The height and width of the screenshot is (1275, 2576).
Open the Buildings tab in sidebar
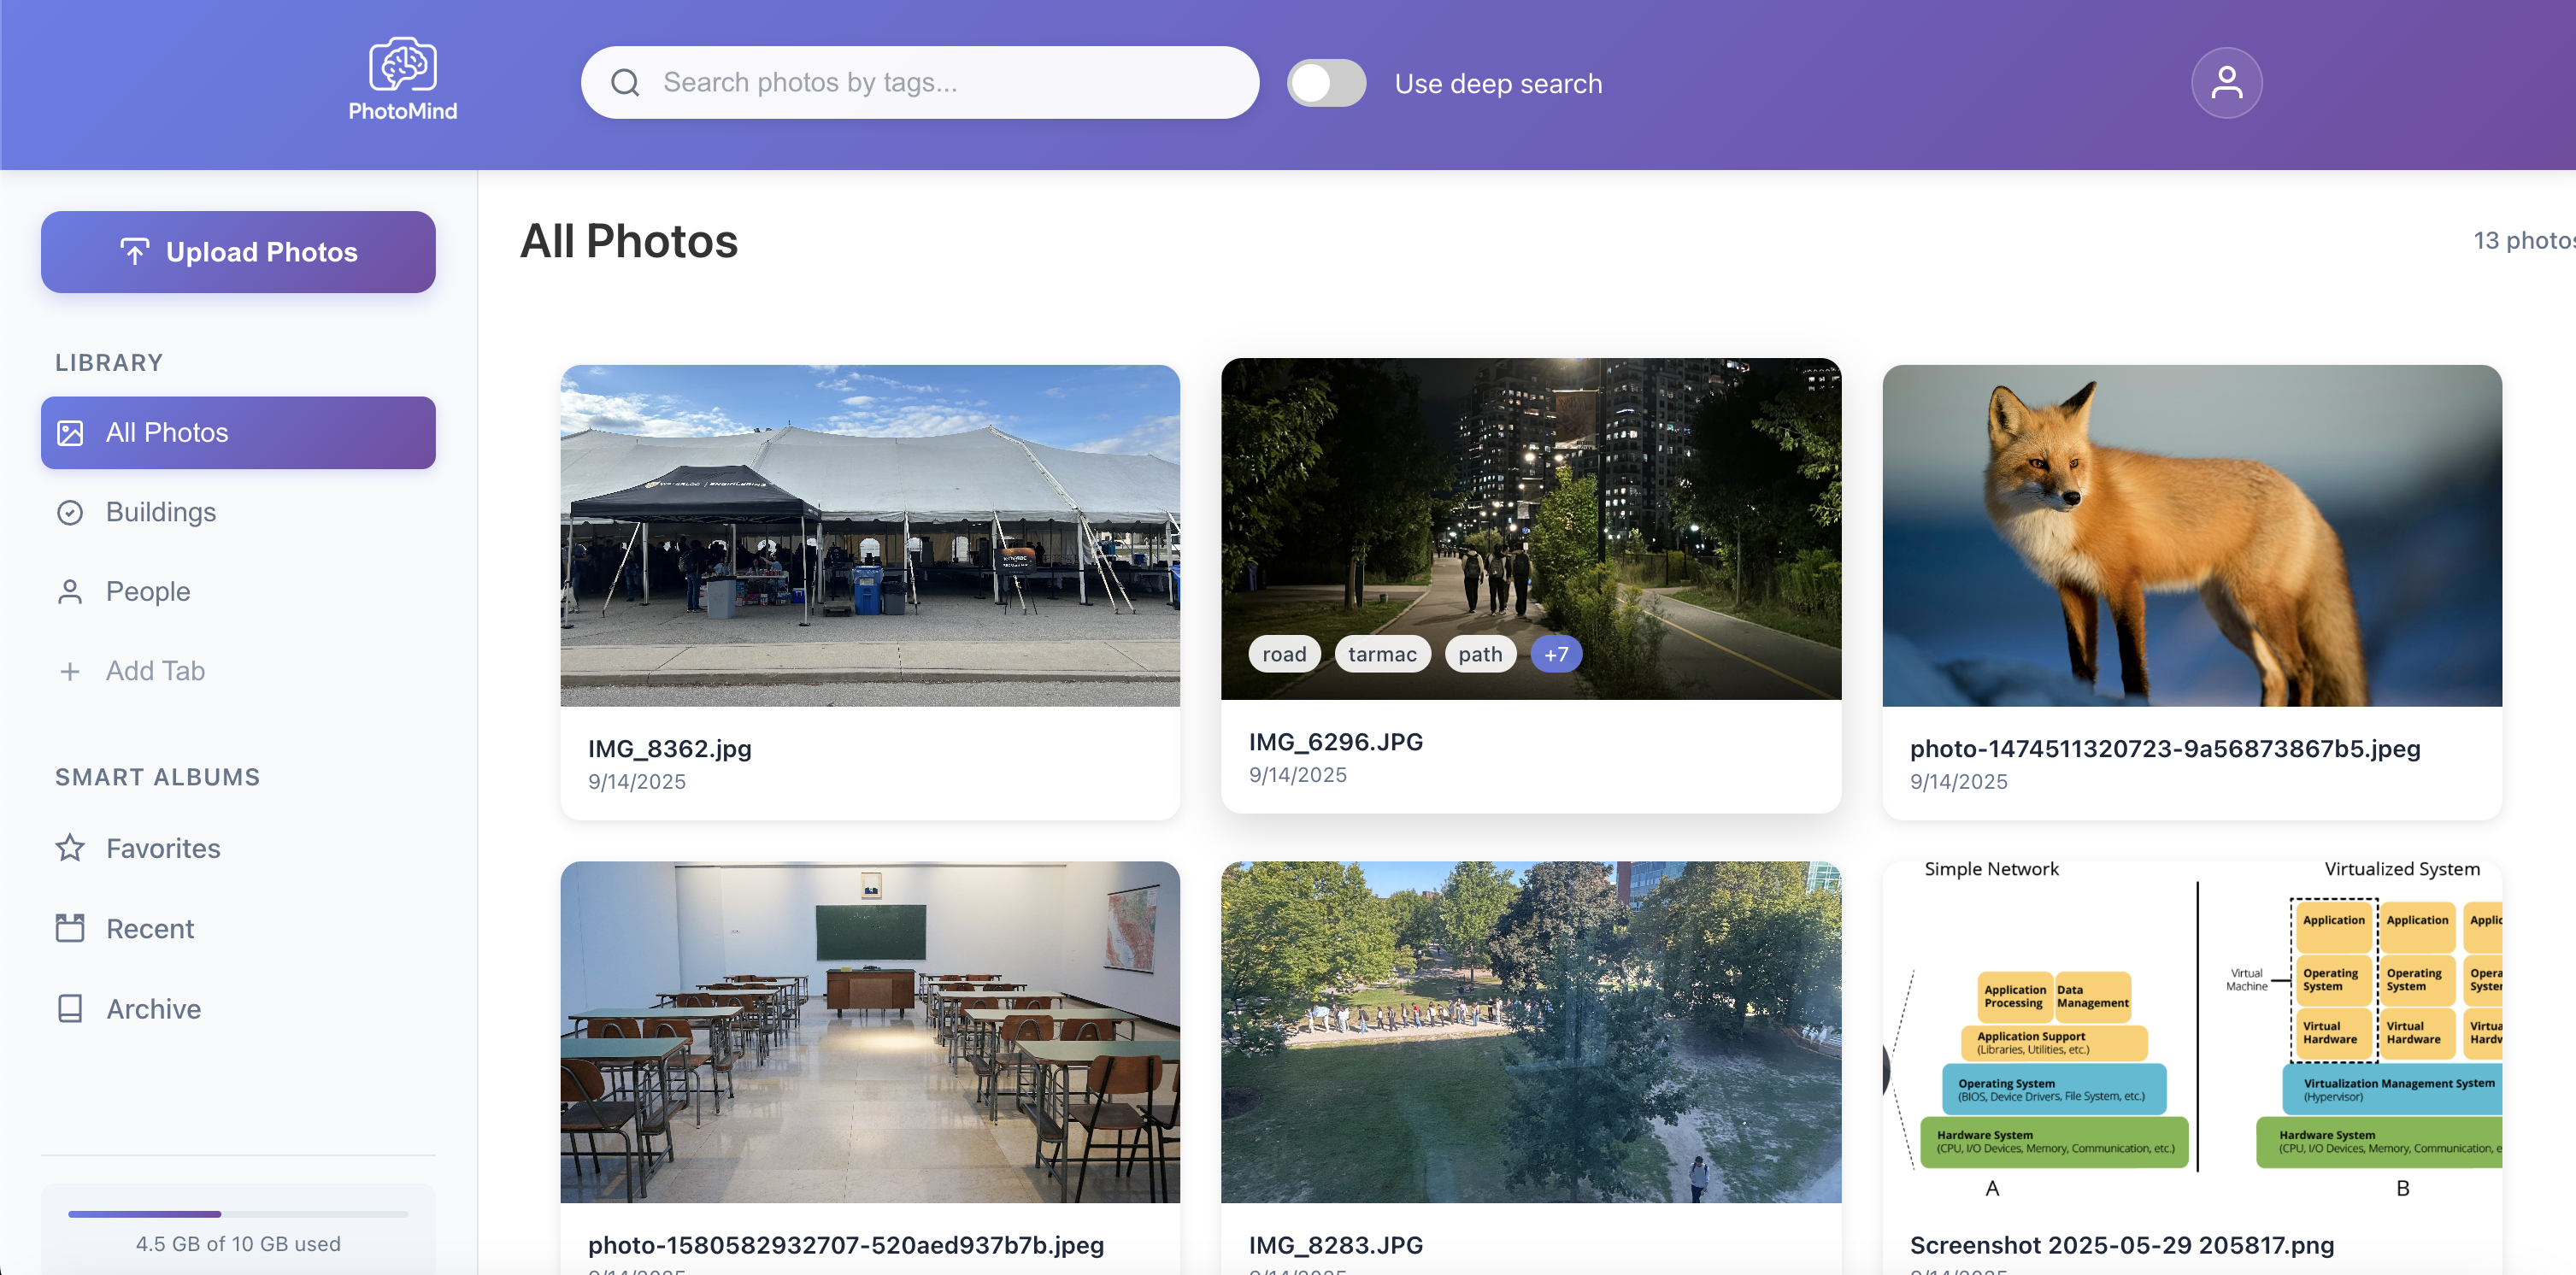click(x=161, y=512)
